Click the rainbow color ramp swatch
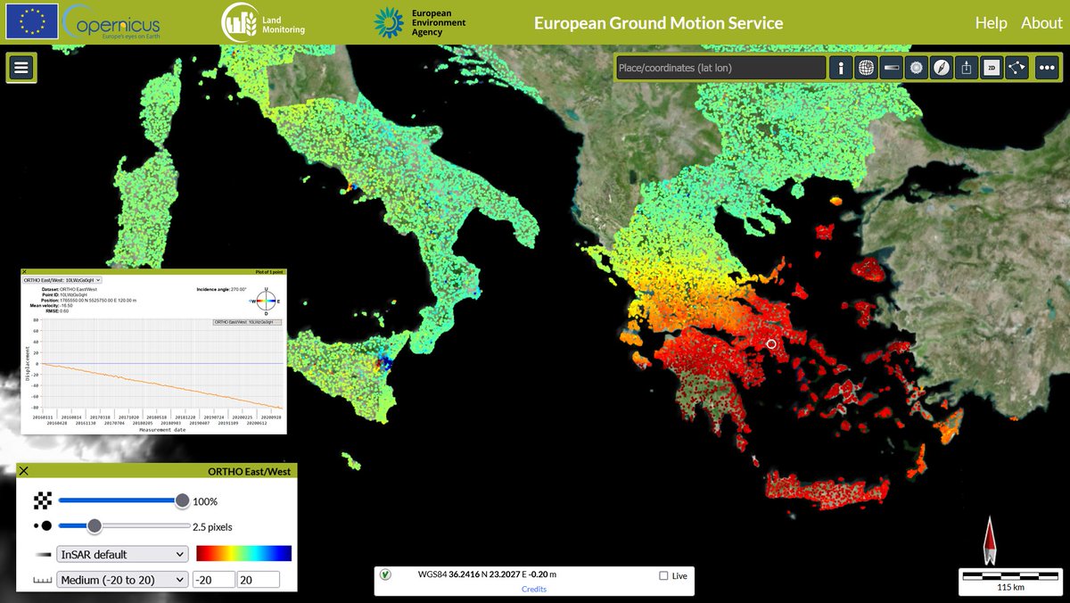This screenshot has height=603, width=1070. [243, 553]
